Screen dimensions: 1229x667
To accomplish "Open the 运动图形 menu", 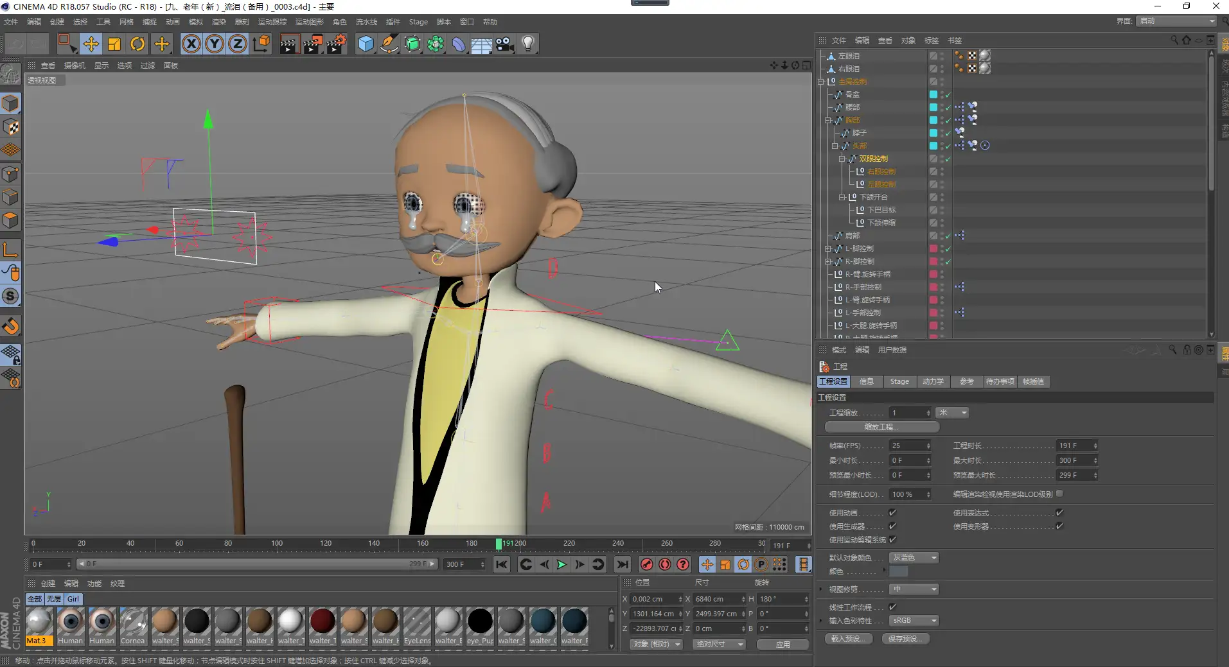I will (310, 22).
